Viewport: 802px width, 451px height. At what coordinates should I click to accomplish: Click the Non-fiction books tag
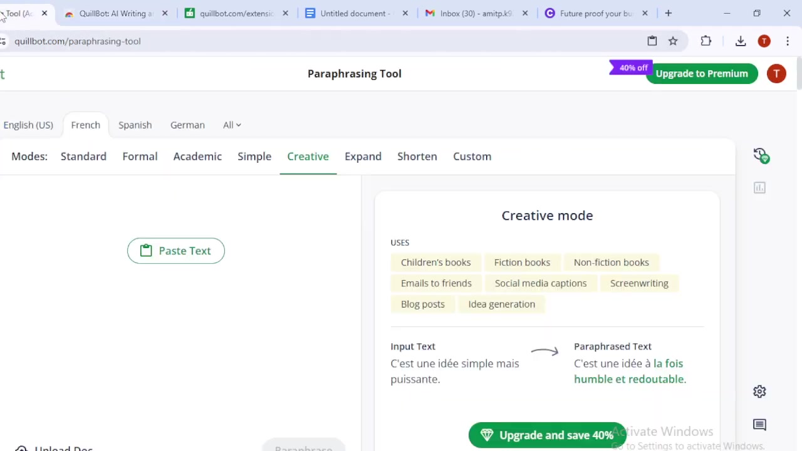pyautogui.click(x=612, y=262)
